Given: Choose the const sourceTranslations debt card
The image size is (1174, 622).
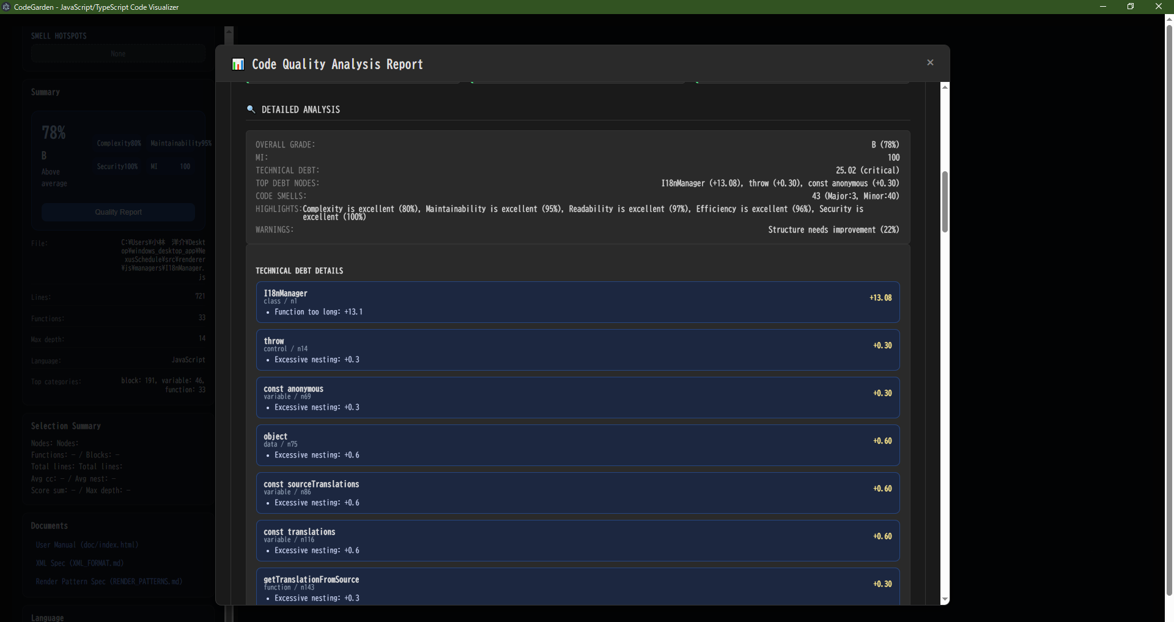Looking at the screenshot, I should [x=577, y=493].
